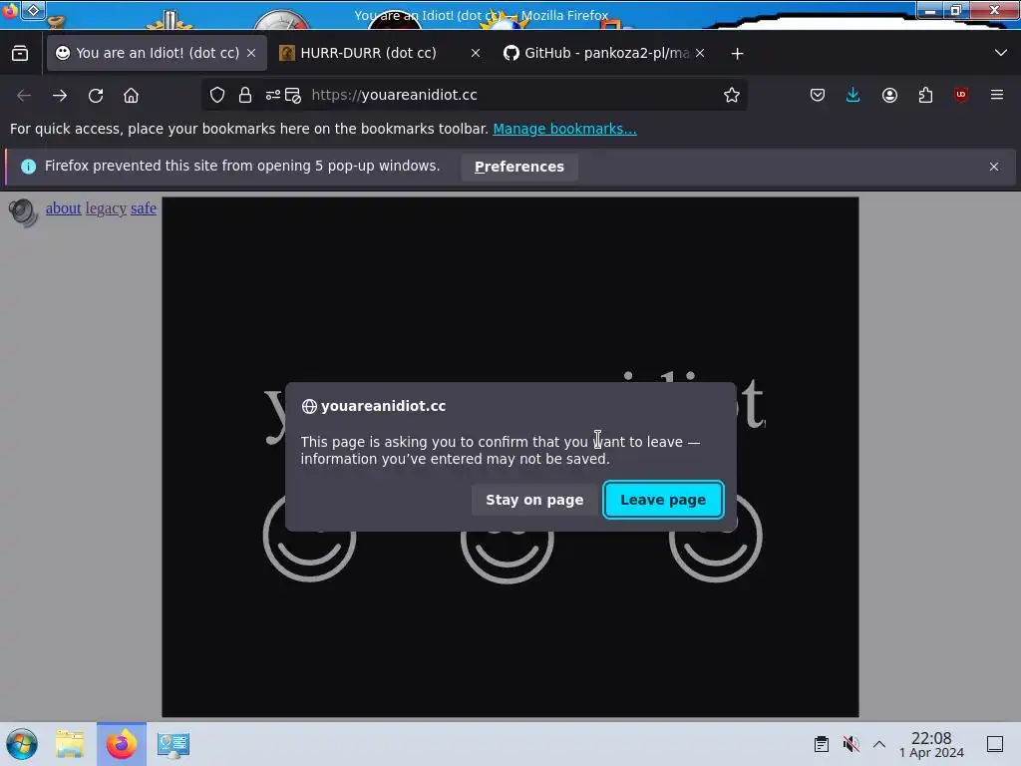
Task: Open the about link
Action: tap(63, 208)
